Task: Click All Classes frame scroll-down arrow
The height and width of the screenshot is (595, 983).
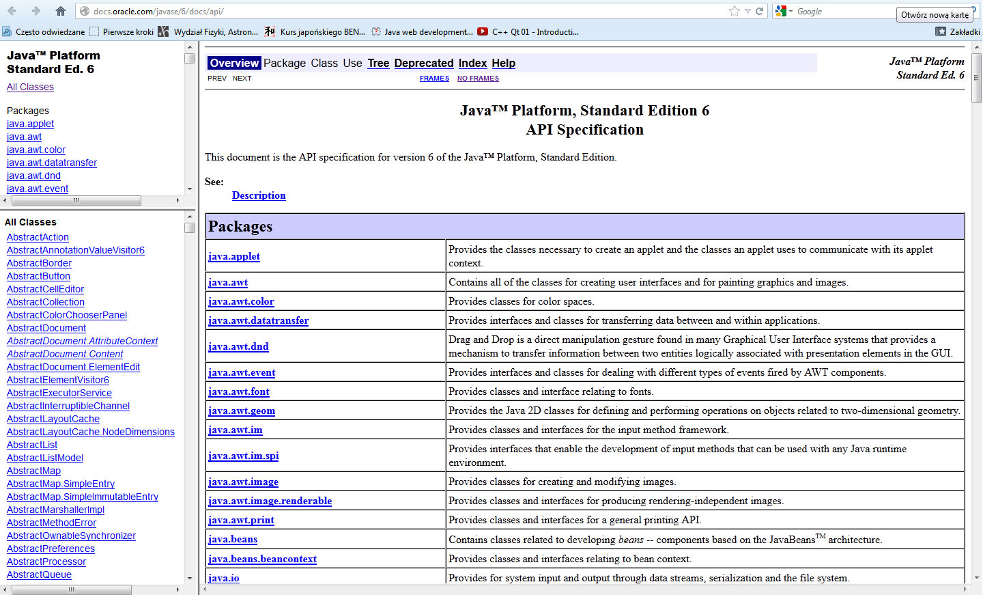Action: 189,579
